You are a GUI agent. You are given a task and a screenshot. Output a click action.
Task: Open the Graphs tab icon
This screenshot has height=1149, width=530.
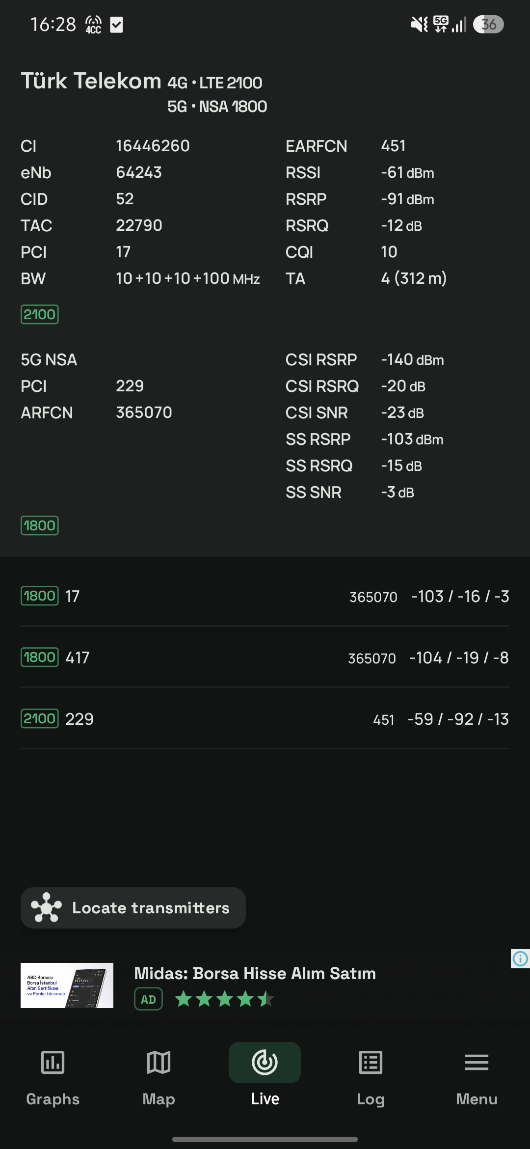tap(53, 1063)
